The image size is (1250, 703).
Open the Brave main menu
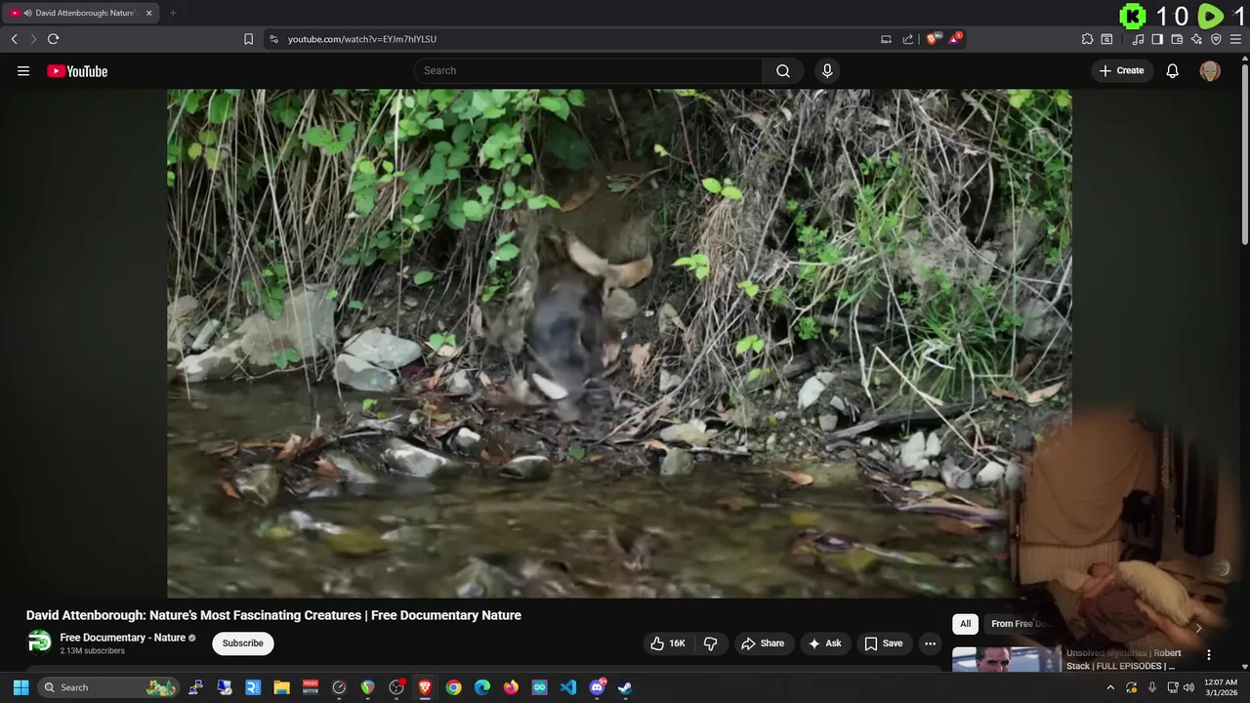pyautogui.click(x=1236, y=39)
